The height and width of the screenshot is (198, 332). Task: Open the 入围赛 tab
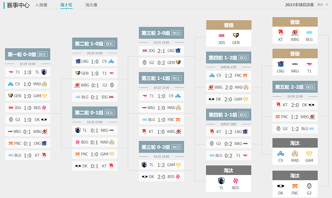(41, 5)
